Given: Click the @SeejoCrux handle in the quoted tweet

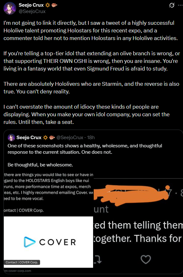Looking at the screenshot, I should (70, 138).
